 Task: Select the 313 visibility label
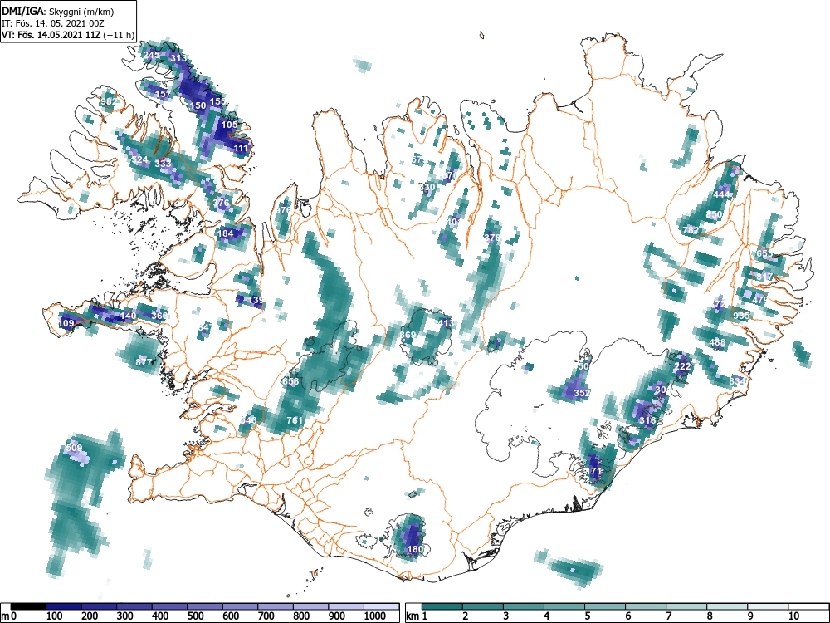click(179, 58)
